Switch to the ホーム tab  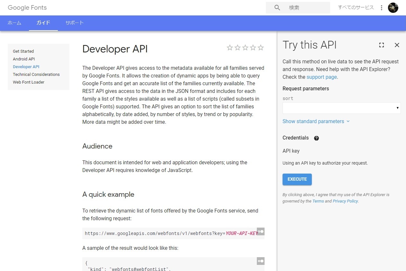[14, 23]
